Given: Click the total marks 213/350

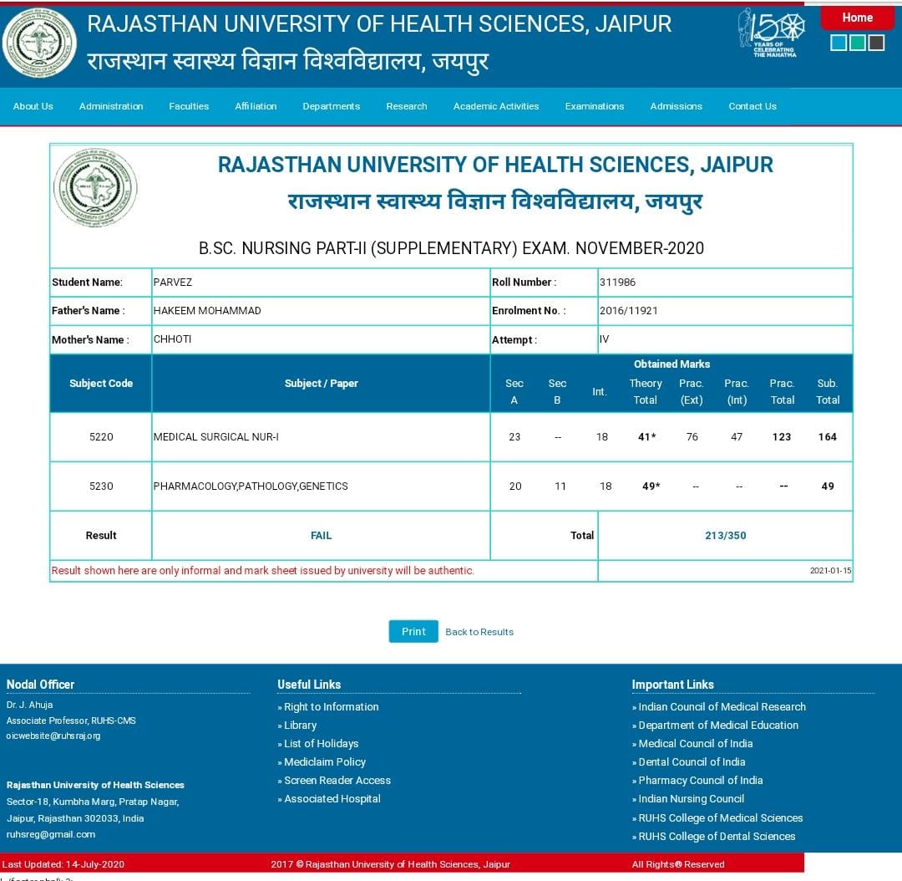Looking at the screenshot, I should tap(726, 536).
